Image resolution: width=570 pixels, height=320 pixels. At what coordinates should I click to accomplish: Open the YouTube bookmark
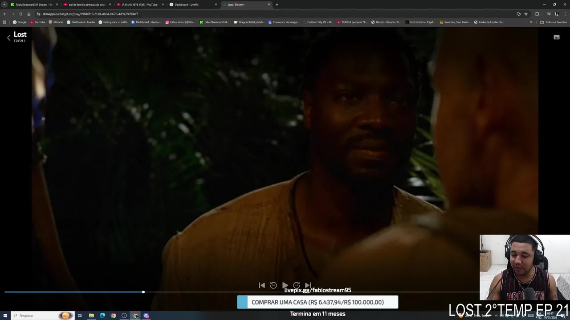click(37, 22)
